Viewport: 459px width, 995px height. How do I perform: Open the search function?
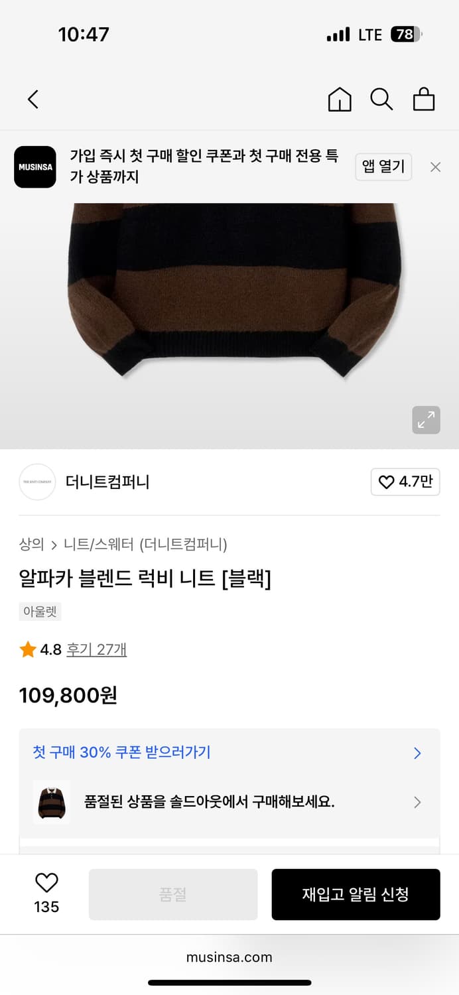(381, 99)
